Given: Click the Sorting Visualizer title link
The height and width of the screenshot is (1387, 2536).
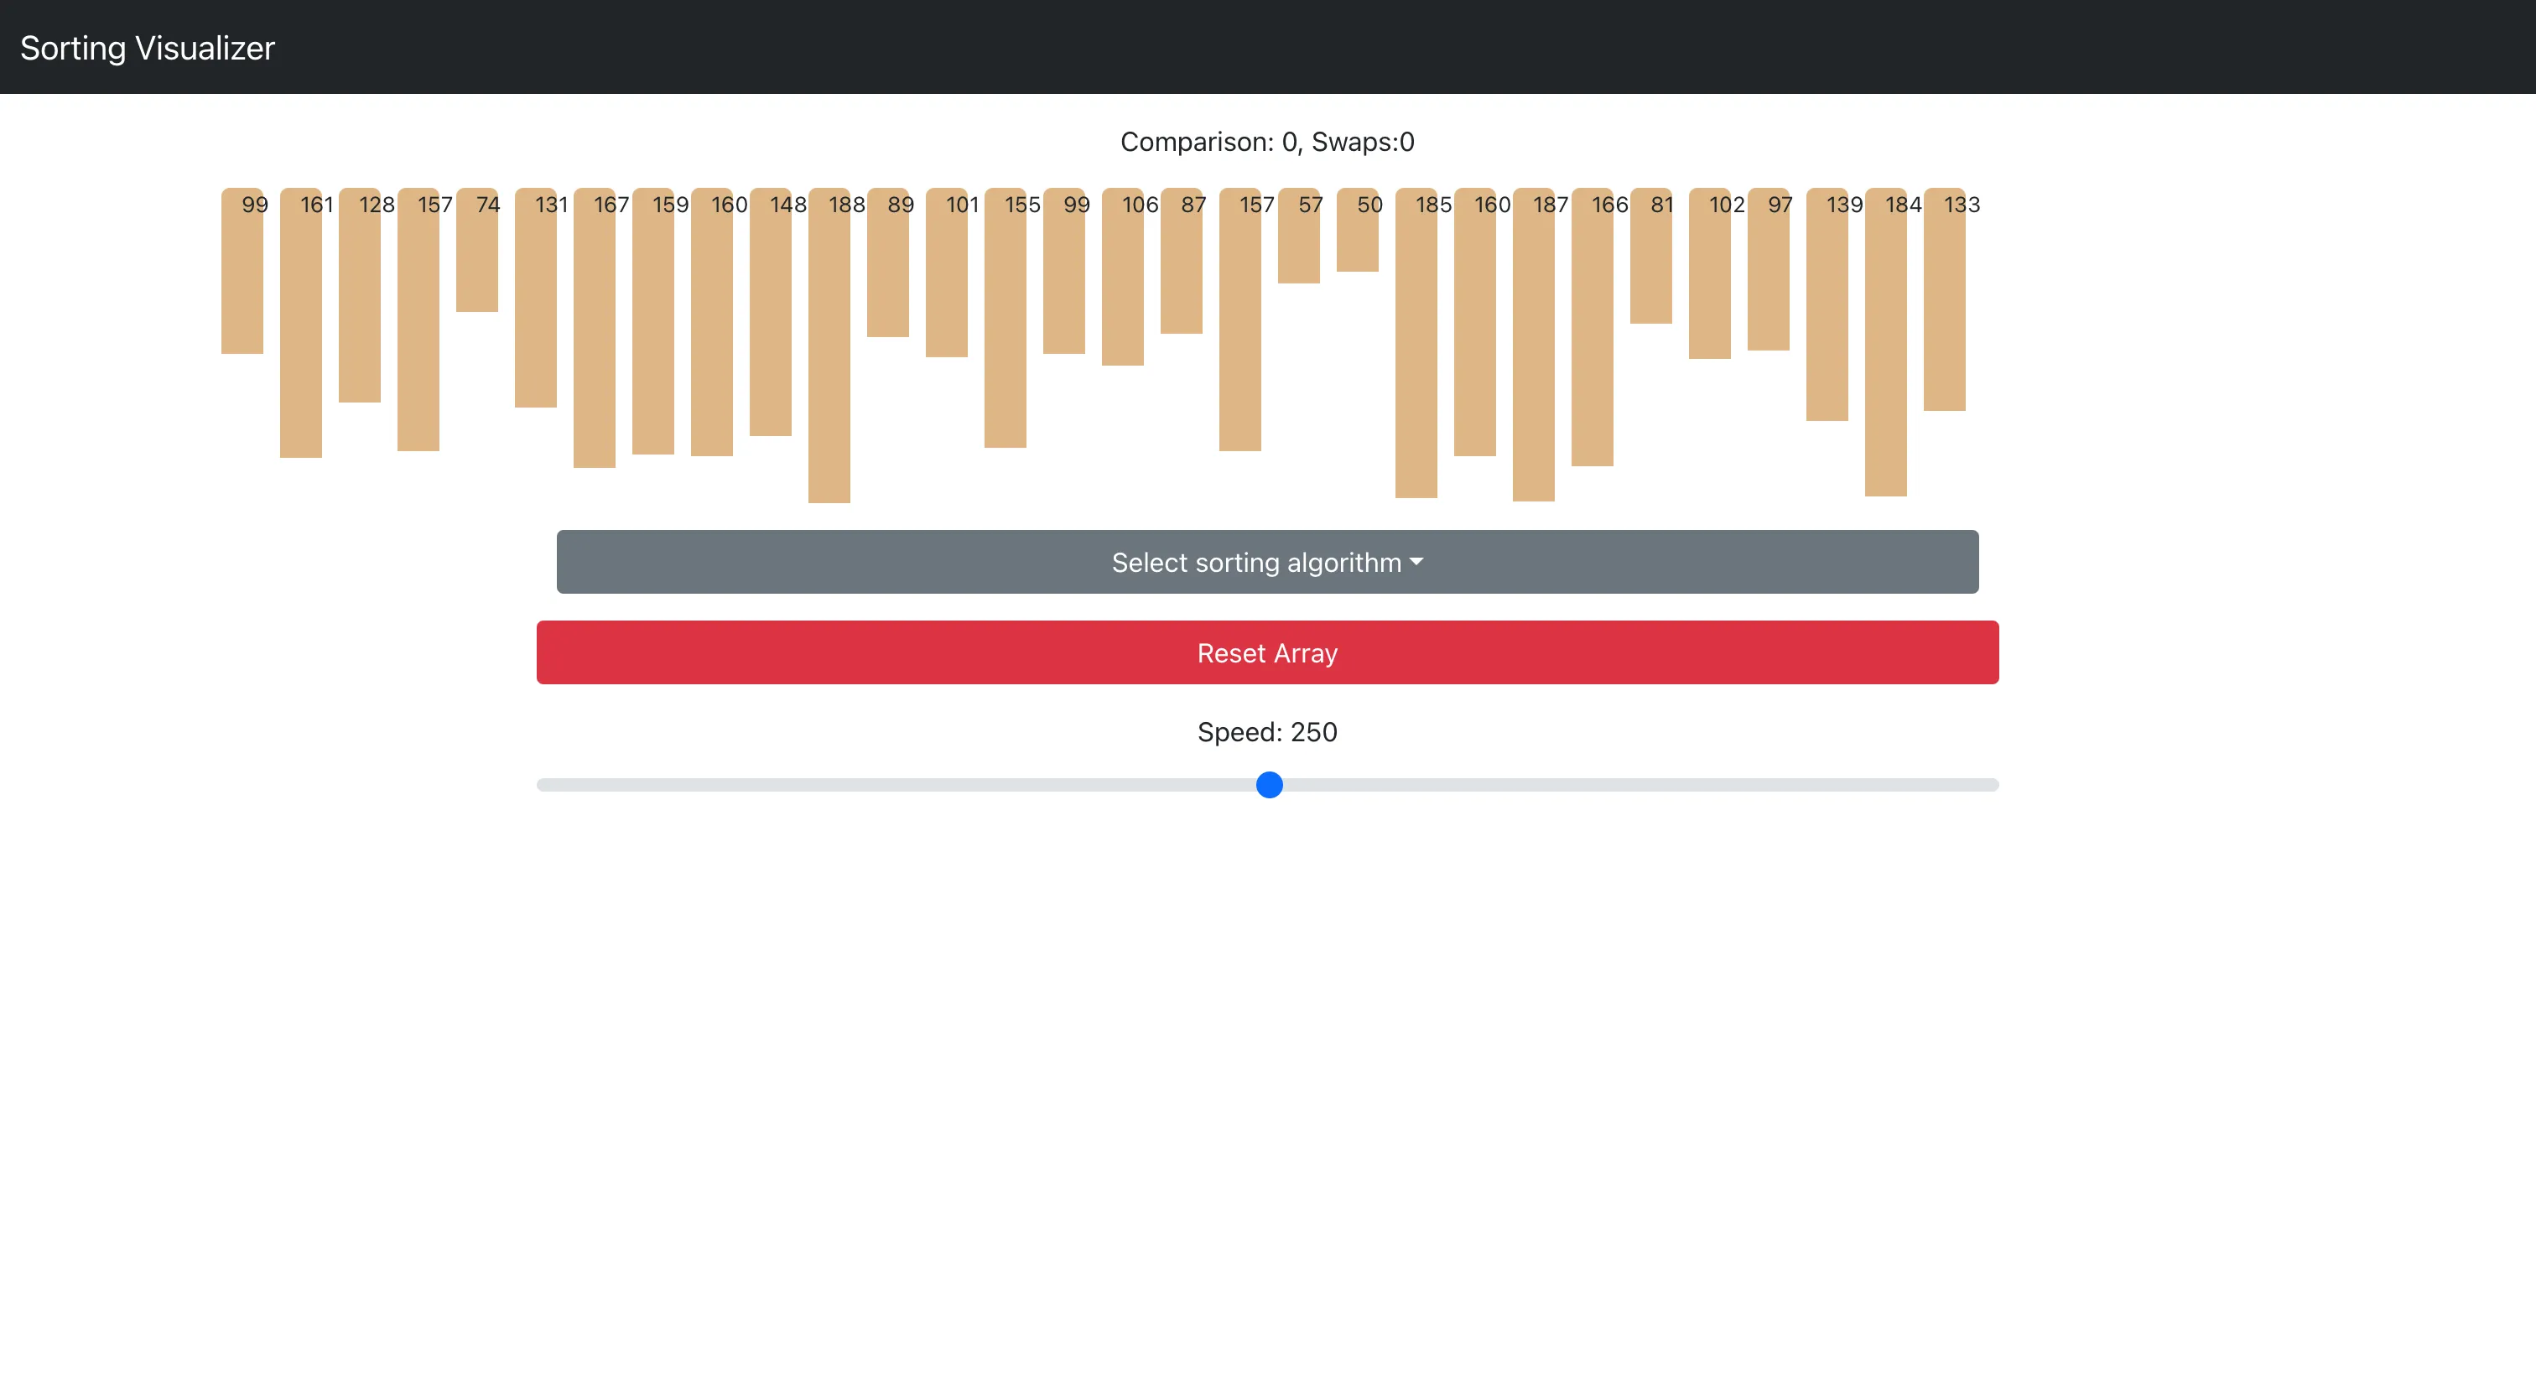Looking at the screenshot, I should click(148, 47).
